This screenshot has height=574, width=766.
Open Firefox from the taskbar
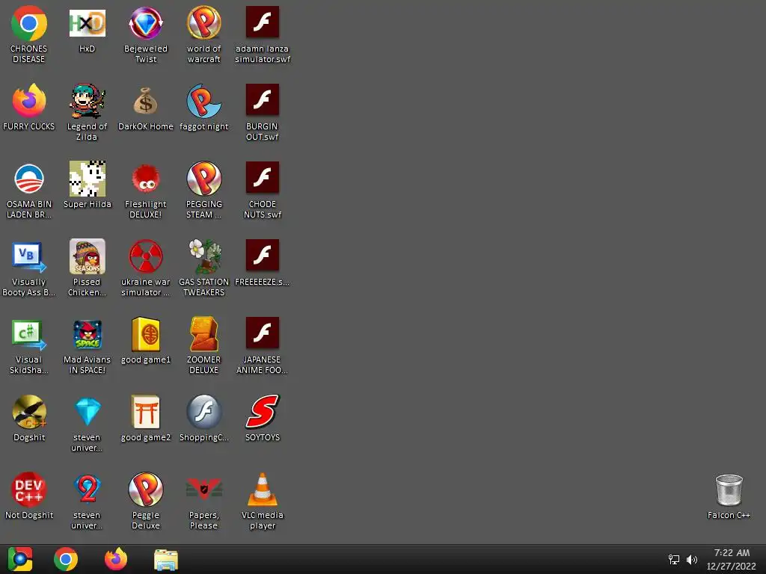coord(116,559)
